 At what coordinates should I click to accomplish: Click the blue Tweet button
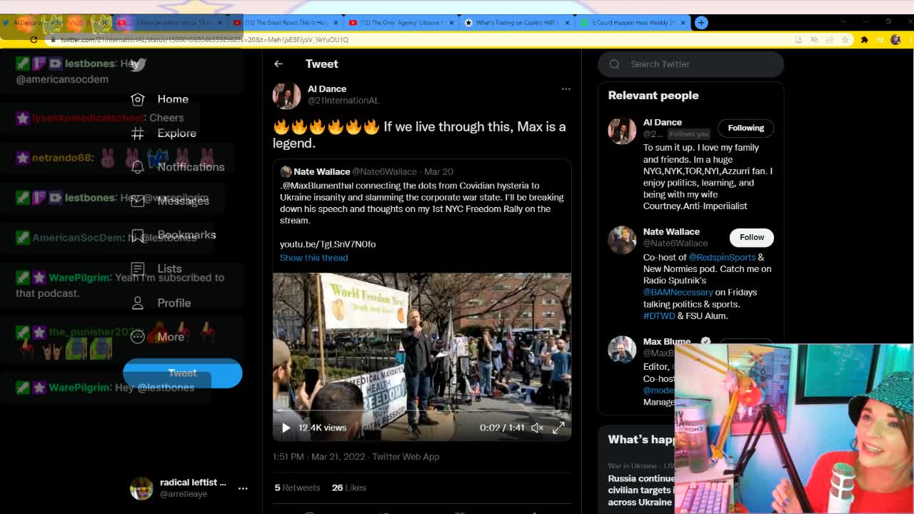tap(183, 373)
